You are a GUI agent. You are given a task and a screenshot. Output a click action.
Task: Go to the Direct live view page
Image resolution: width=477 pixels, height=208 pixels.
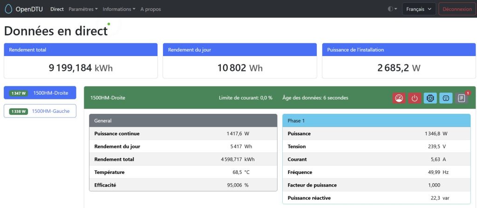(x=57, y=9)
